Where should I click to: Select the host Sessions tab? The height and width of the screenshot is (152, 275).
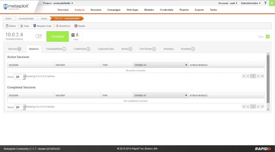coord(34,49)
